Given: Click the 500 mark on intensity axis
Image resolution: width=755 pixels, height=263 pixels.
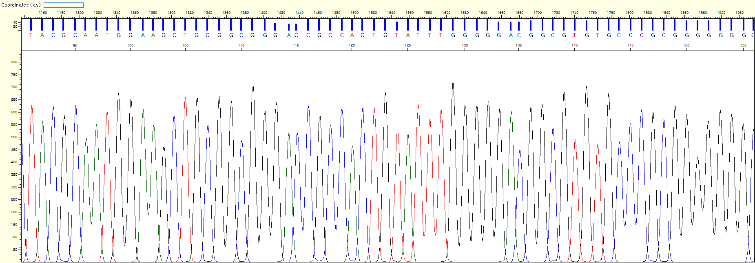Looking at the screenshot, I should click(x=15, y=137).
